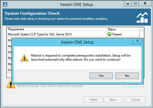Select the Next button in wizard
Viewport: 153px width, 108px height.
[114, 100]
